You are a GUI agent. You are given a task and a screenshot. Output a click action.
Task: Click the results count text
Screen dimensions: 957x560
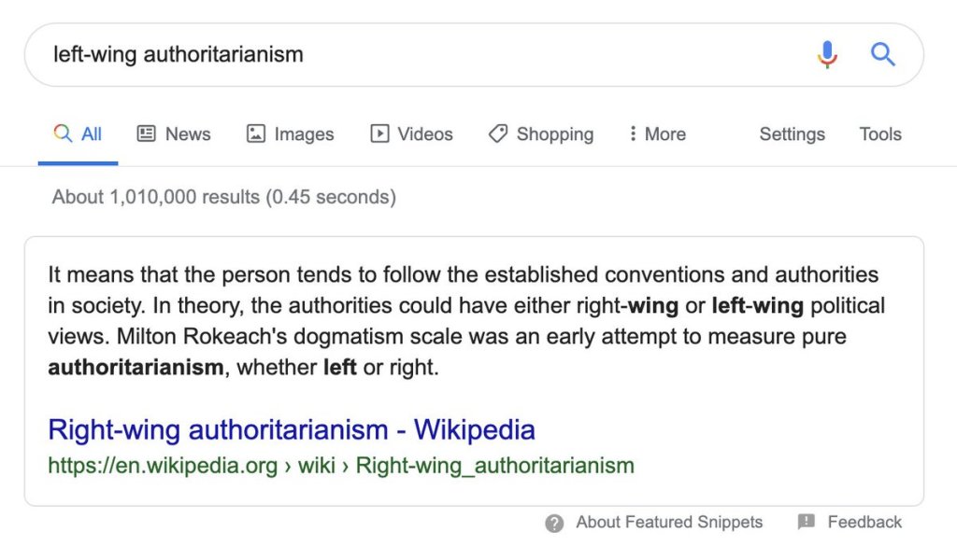click(224, 197)
